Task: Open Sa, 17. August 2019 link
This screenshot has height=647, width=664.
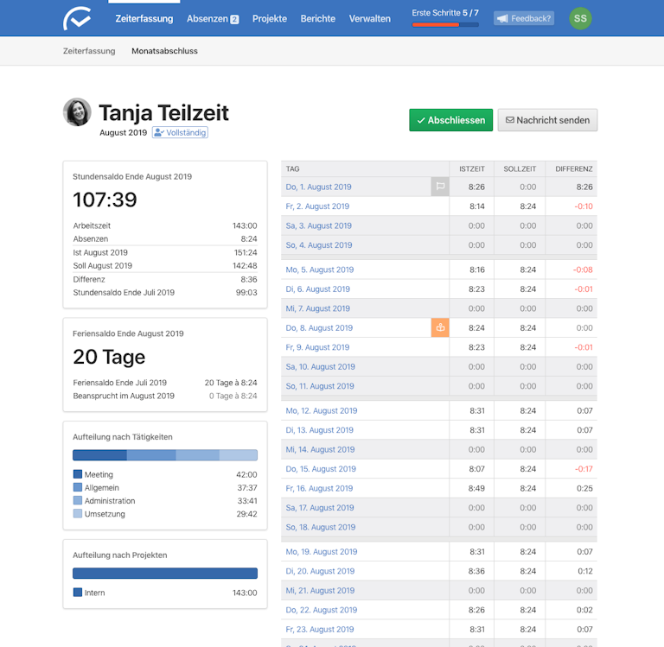Action: pos(320,508)
